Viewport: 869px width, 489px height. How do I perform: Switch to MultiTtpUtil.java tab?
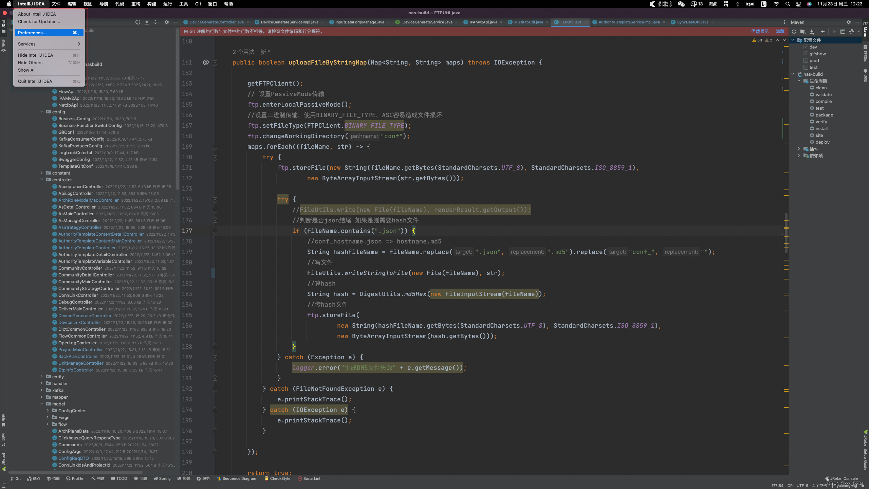(524, 22)
